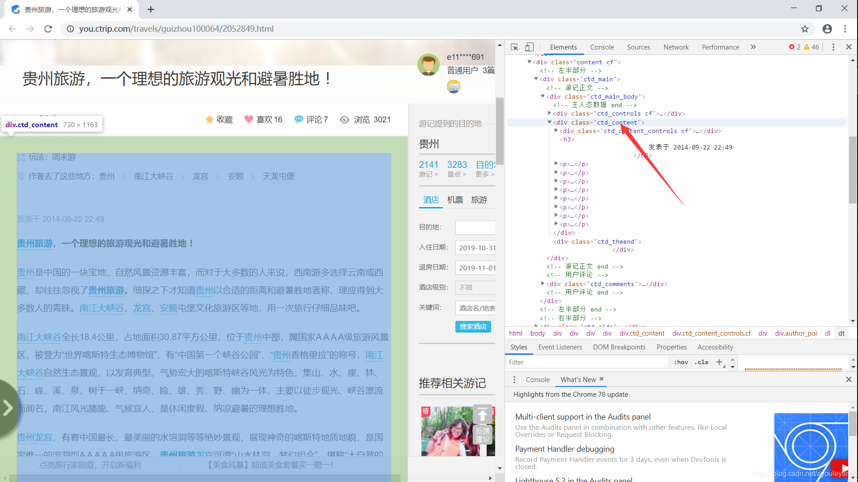Bookmark this page with the star icon

805,29
